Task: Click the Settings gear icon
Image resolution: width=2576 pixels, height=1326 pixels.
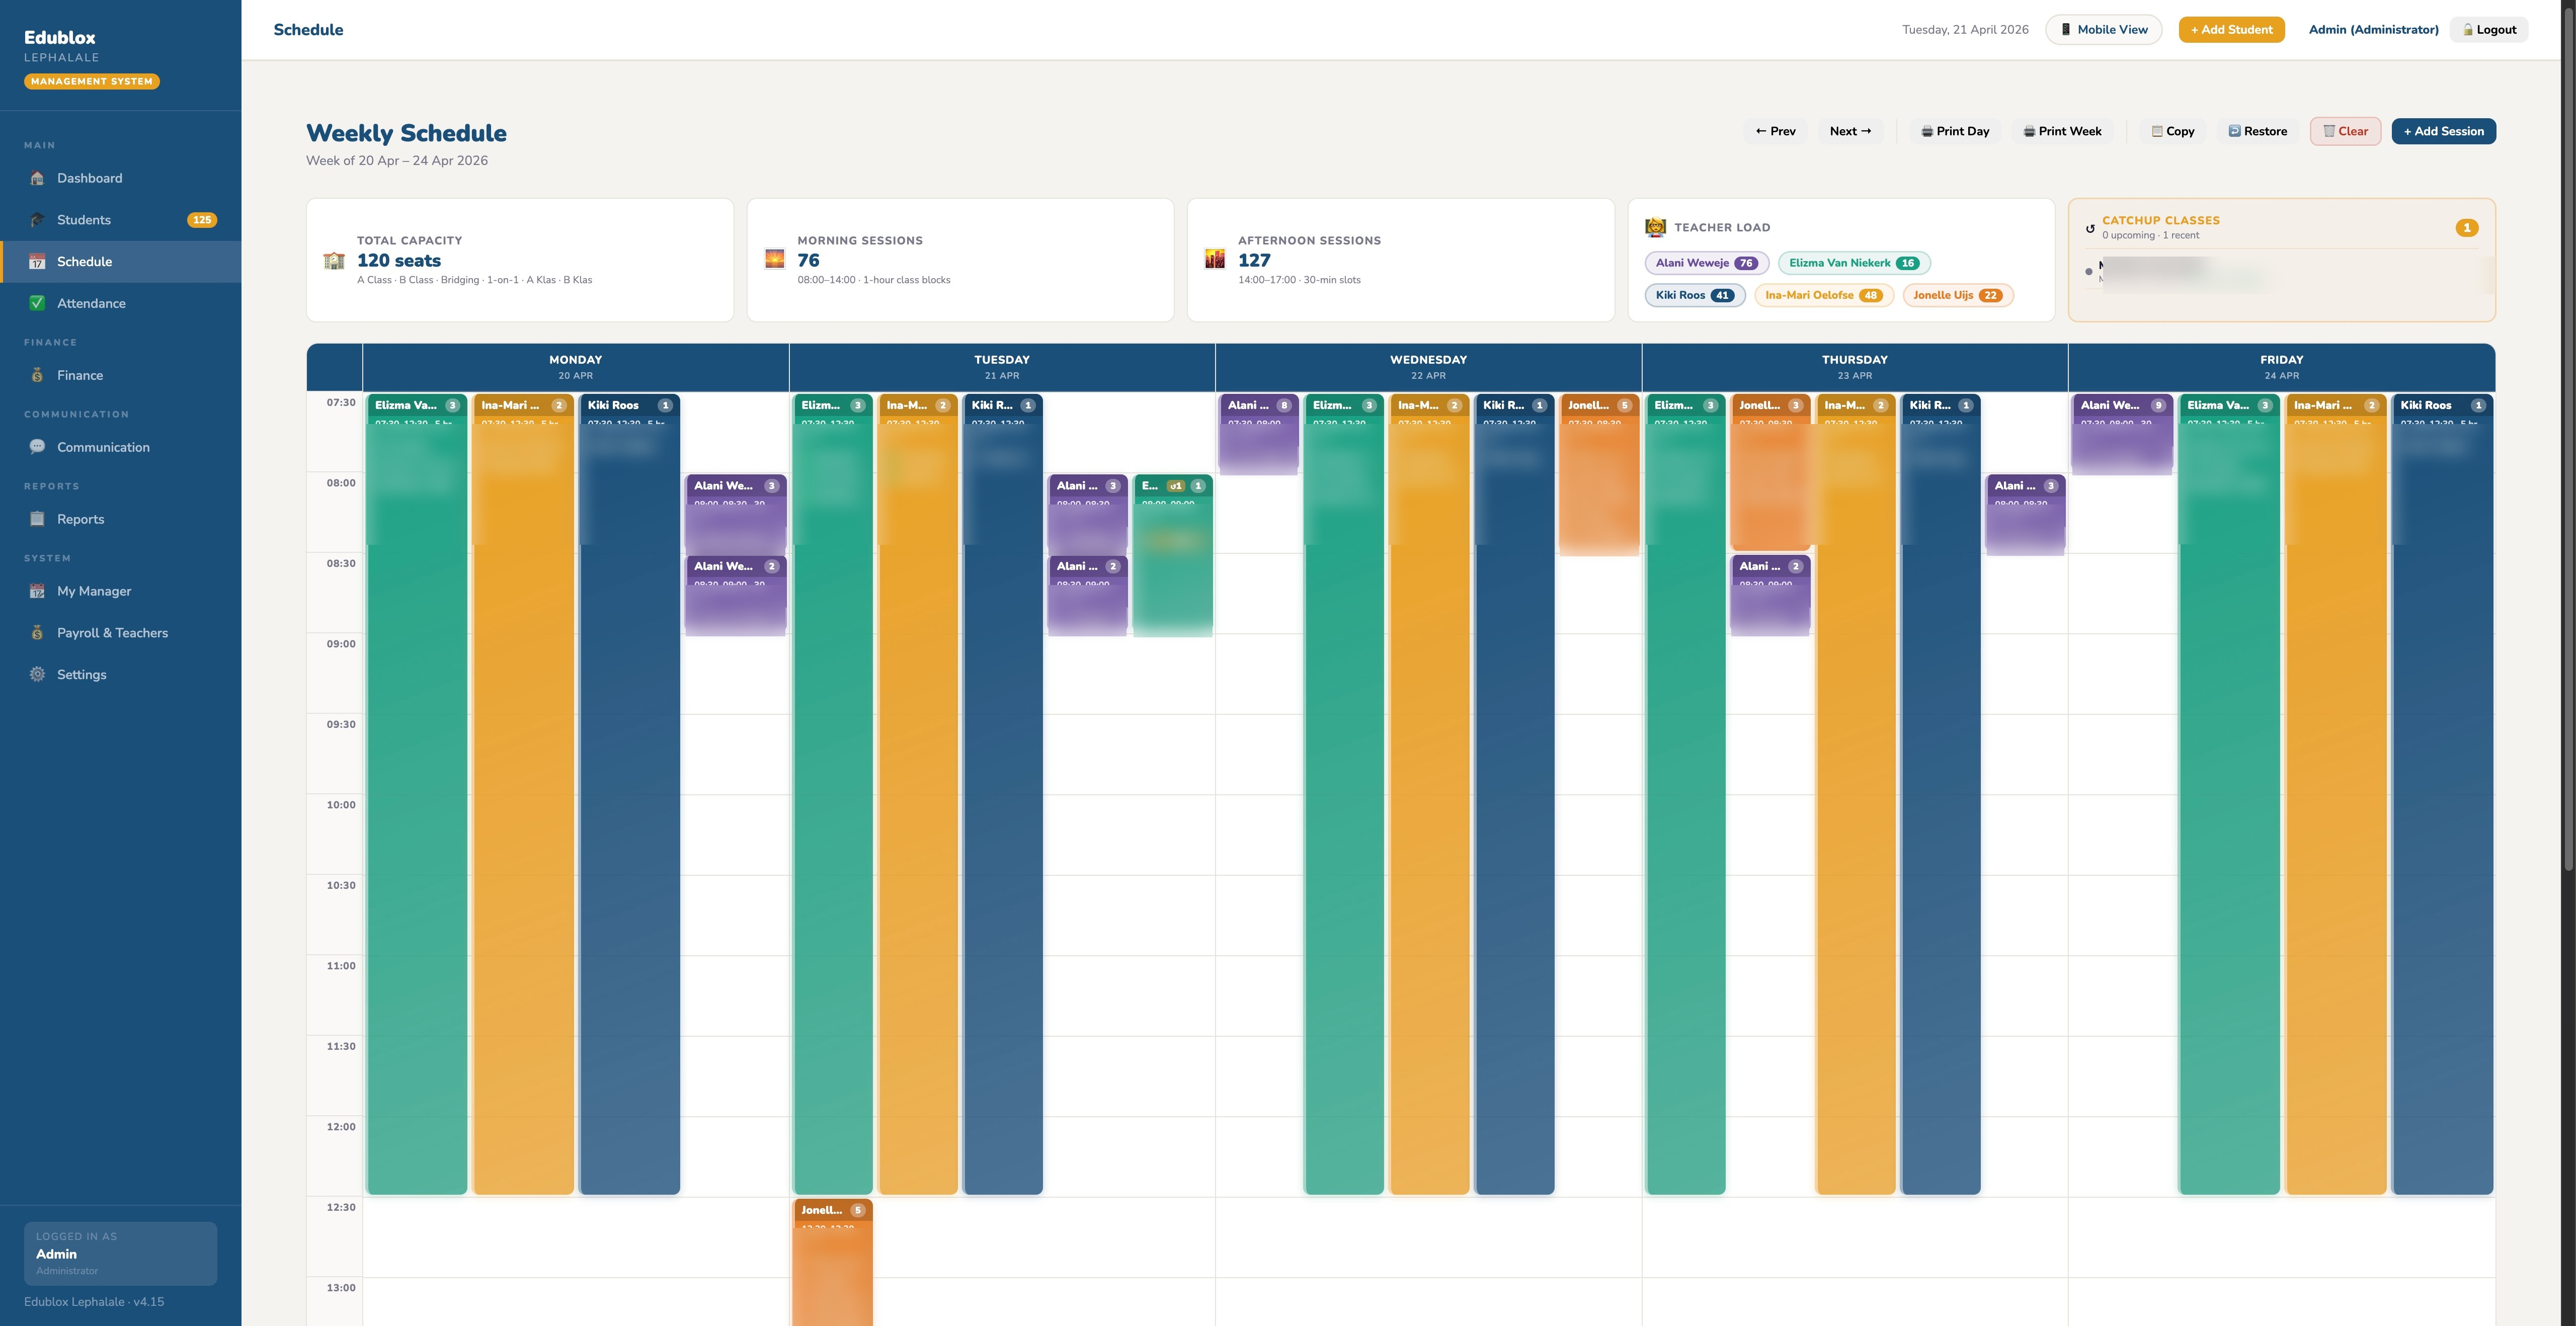Action: [37, 674]
